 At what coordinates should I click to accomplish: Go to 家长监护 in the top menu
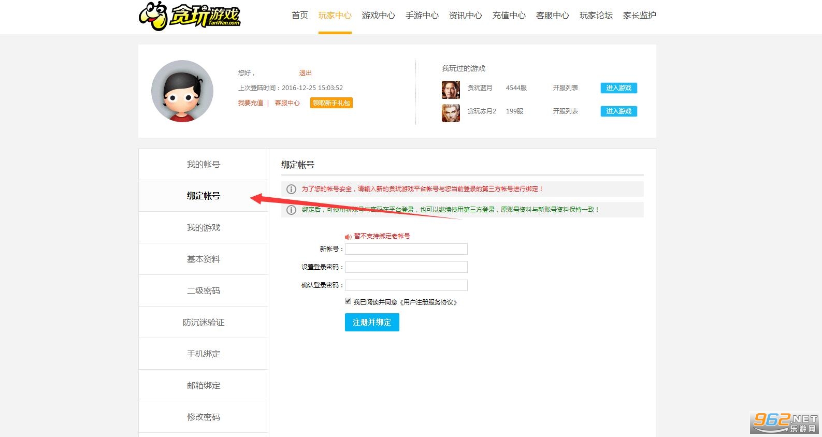[640, 16]
